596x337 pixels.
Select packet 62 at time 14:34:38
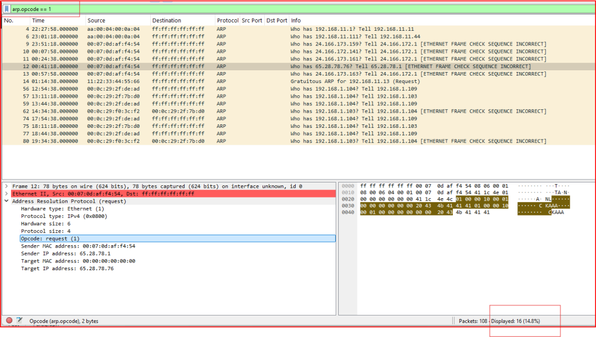point(299,111)
